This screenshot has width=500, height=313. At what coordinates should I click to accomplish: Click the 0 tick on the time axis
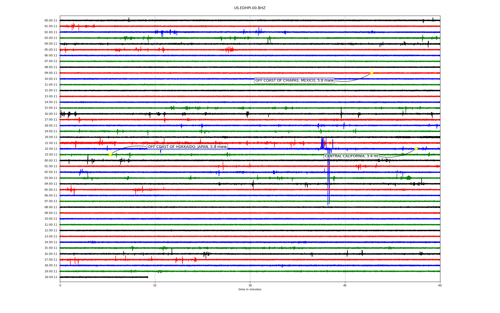pyautogui.click(x=60, y=285)
